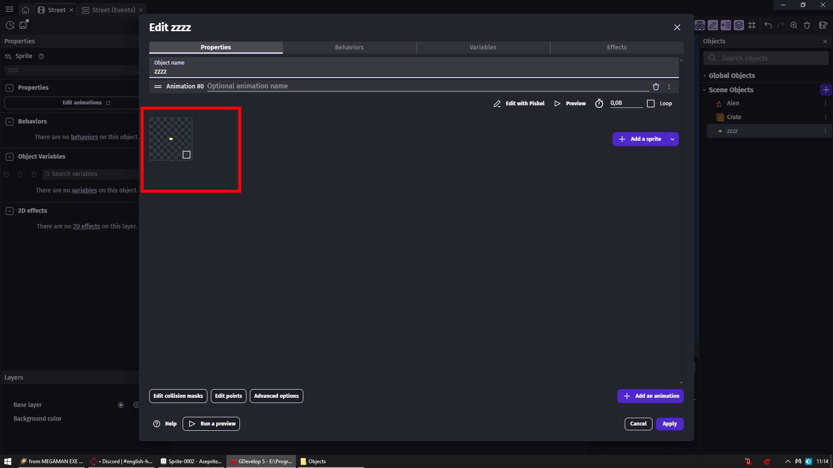This screenshot has width=833, height=468.
Task: Delete Animation #0 with trash icon
Action: pos(656,87)
